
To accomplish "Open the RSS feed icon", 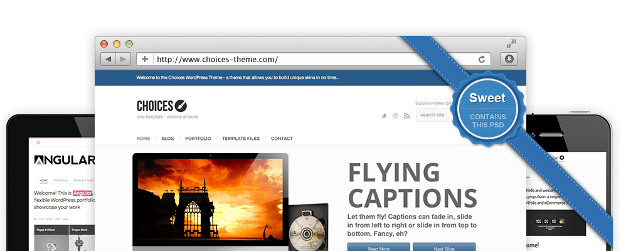I will [x=406, y=115].
